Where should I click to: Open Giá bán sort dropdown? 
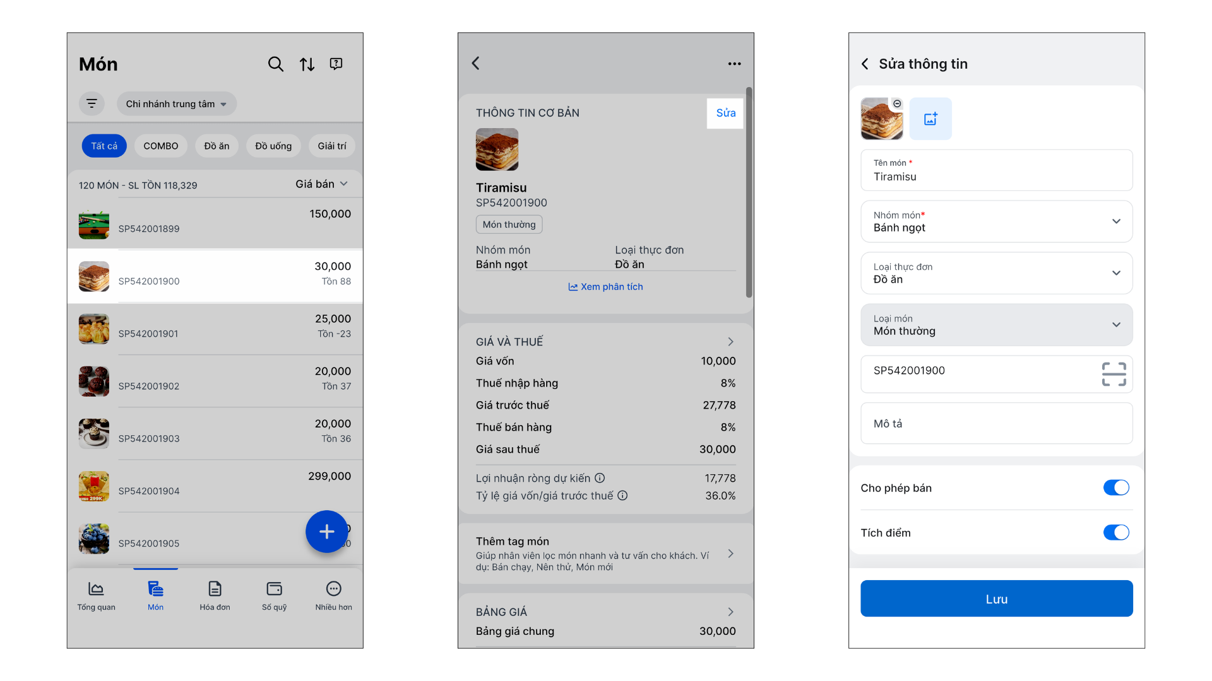point(321,184)
